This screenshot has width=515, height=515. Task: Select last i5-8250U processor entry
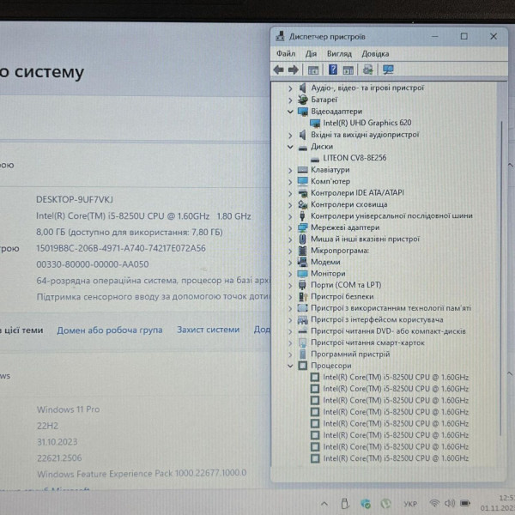(396, 458)
